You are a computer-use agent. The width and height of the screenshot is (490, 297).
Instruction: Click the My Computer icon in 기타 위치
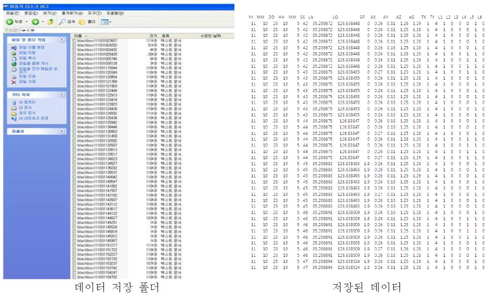[x=14, y=102]
